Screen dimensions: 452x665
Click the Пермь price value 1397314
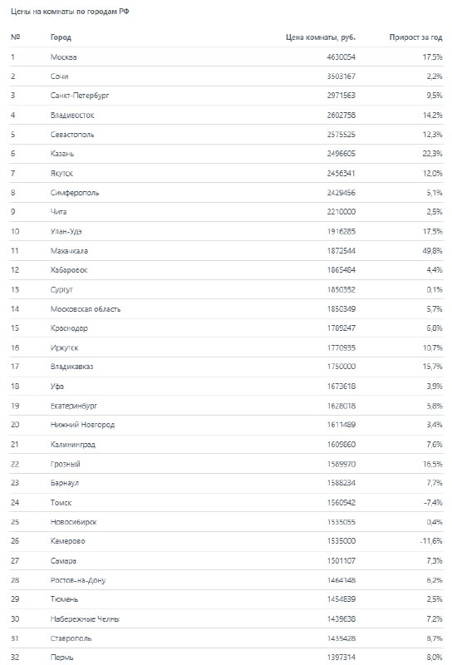[x=341, y=657]
